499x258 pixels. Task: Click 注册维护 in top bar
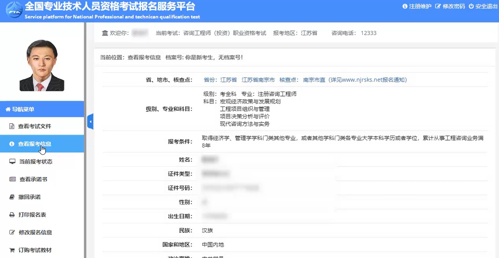[x=420, y=6]
